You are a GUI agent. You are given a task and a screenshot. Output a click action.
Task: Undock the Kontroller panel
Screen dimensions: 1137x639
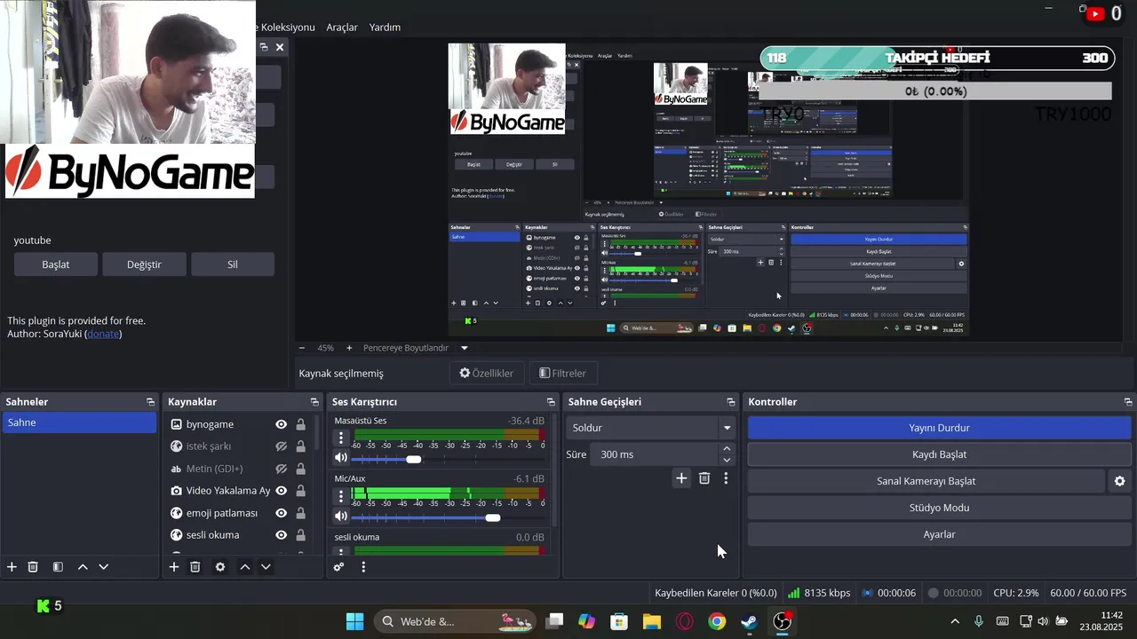pyautogui.click(x=1127, y=402)
